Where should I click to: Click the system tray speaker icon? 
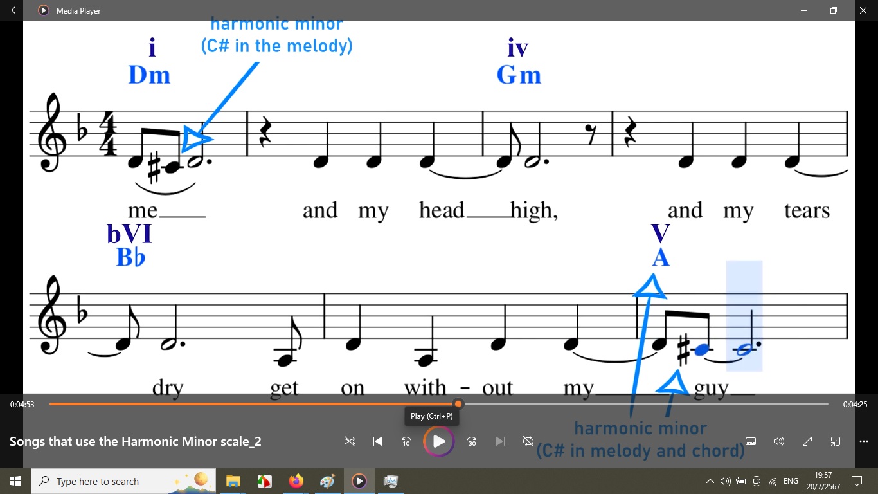coord(726,481)
